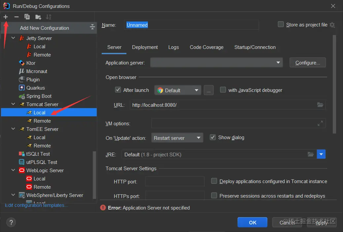Check Preserve sessions across restarts and redeploys
The height and width of the screenshot is (232, 343).
click(x=214, y=195)
